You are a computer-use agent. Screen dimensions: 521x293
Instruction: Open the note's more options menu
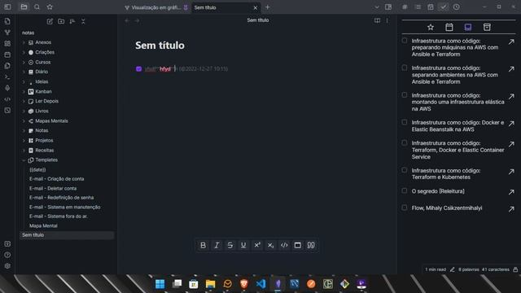point(387,20)
